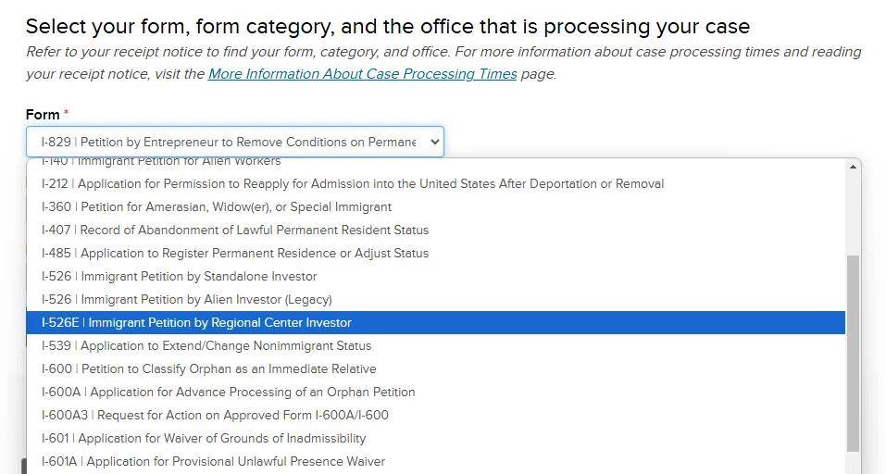Click the chevron arrow in Form select box
This screenshot has width=886, height=474.
[x=431, y=143]
